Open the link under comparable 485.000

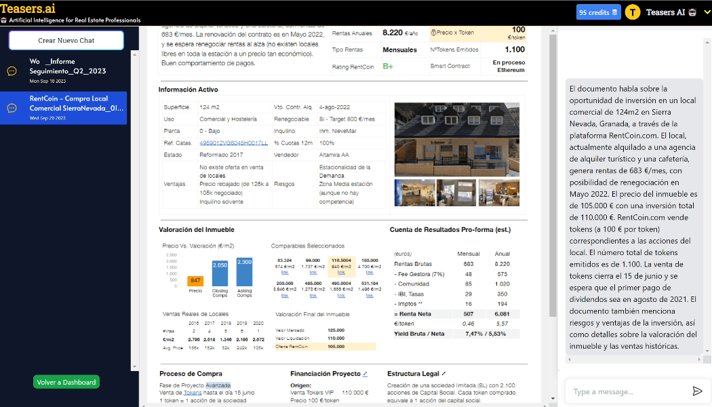(313, 296)
